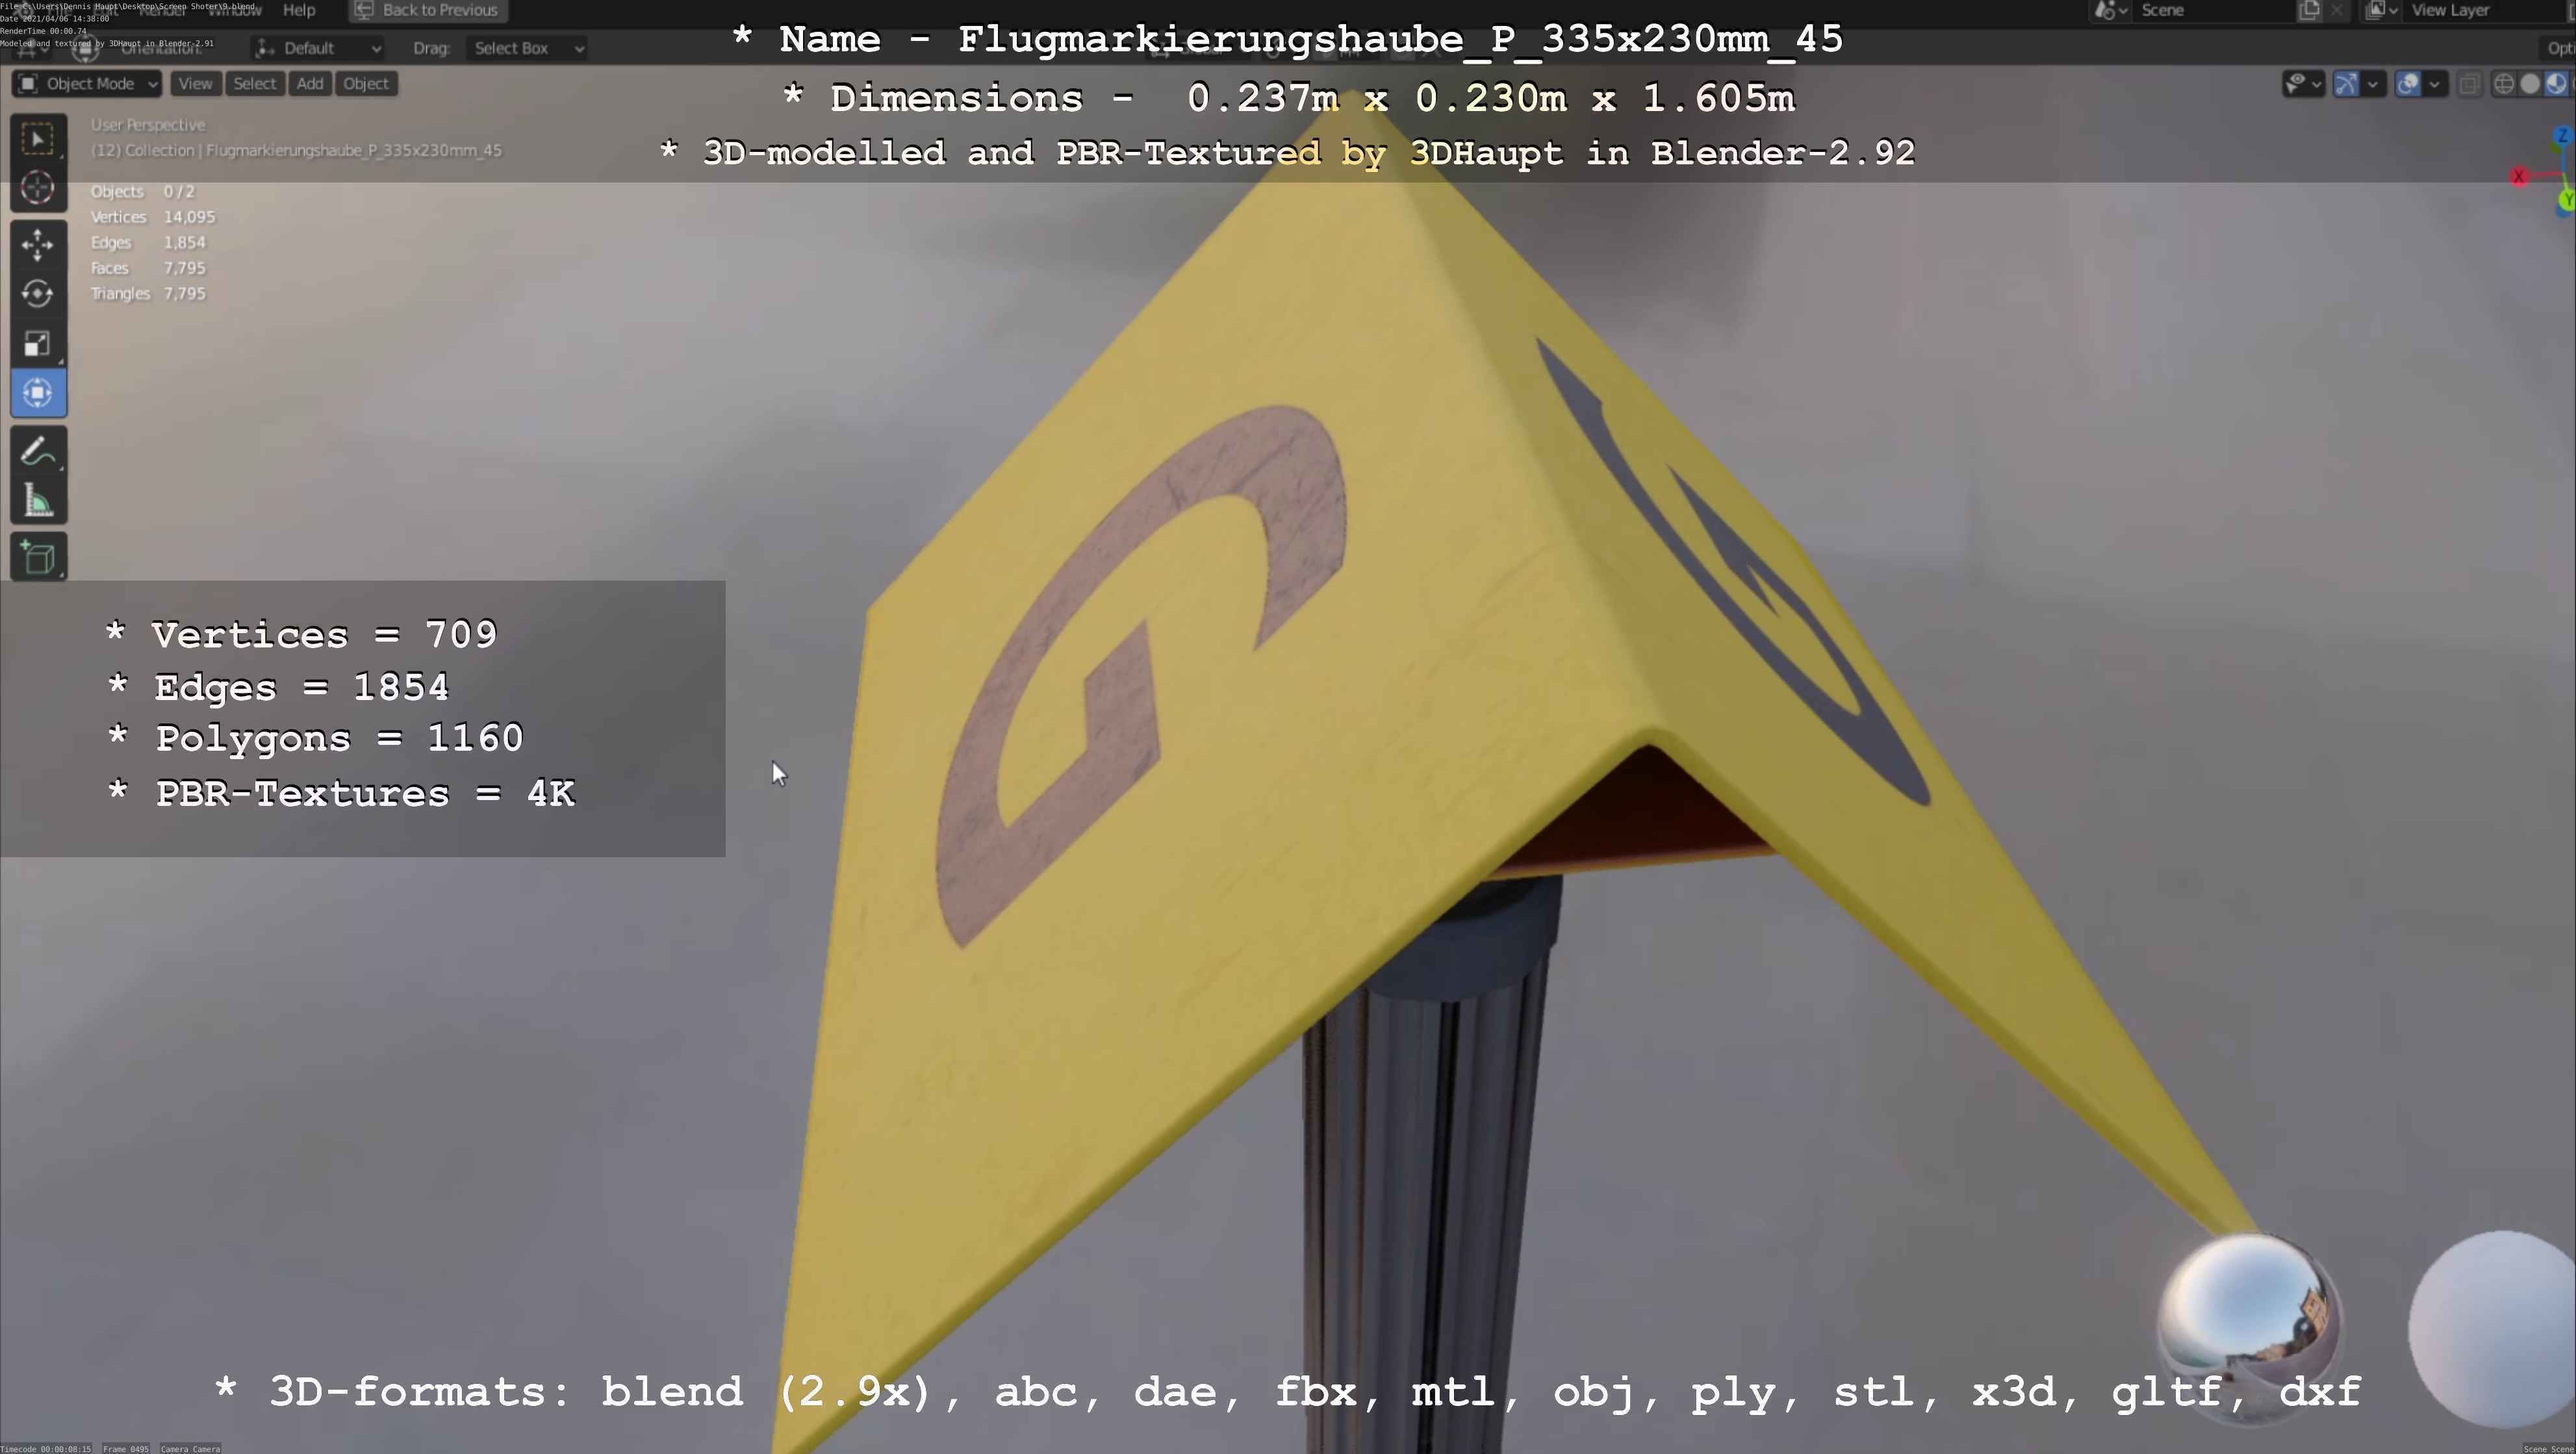Screen dimensions: 2576x1454
Task: Open the viewport Object menu
Action: point(365,84)
